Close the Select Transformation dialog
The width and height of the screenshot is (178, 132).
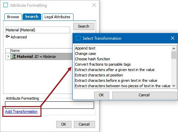173,38
